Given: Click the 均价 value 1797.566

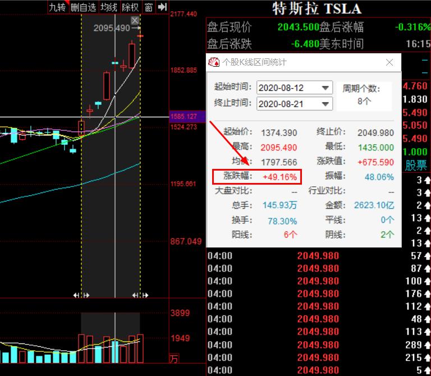Looking at the screenshot, I should (x=279, y=162).
